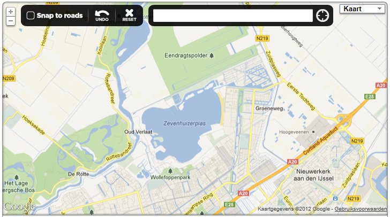
Task: Click the Het Lage Bergsche Bos tree icon
Action: [x=17, y=177]
